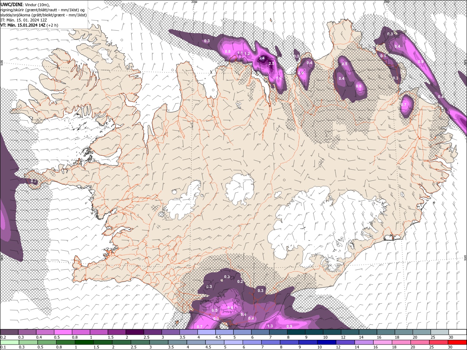Click the darkest purple 2–2.5 snow legend swatch
The width and height of the screenshot is (467, 350).
click(x=135, y=332)
